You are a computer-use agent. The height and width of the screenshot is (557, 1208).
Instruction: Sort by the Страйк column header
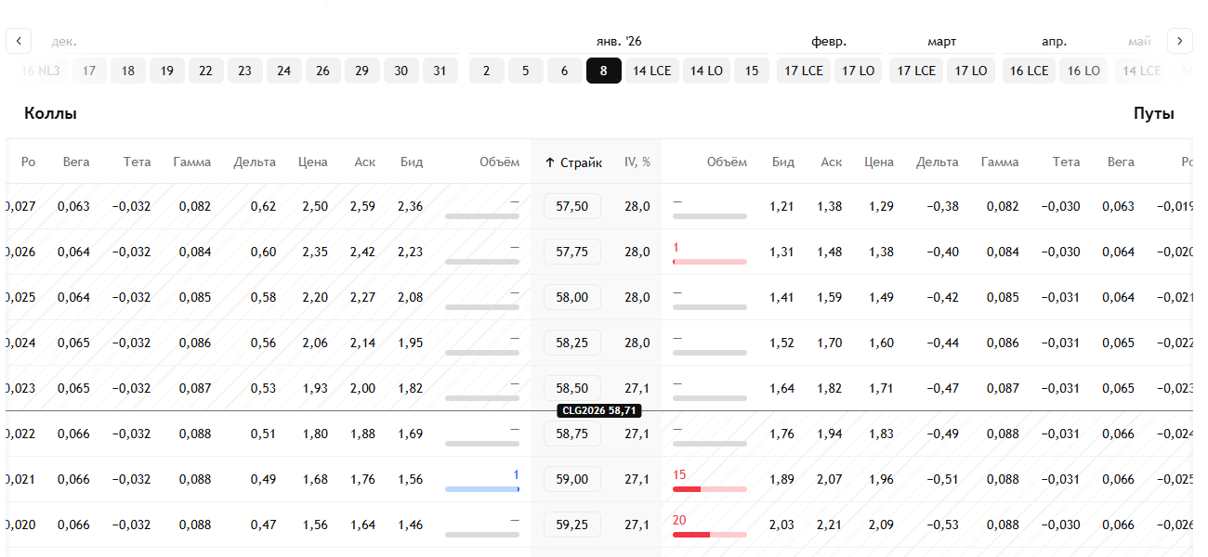573,162
